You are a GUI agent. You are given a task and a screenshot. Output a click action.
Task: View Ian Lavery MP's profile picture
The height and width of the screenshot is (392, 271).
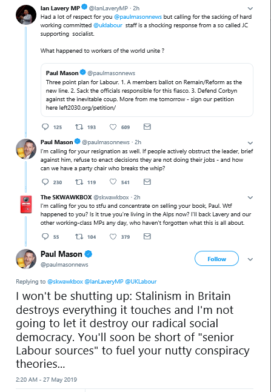coord(26,15)
